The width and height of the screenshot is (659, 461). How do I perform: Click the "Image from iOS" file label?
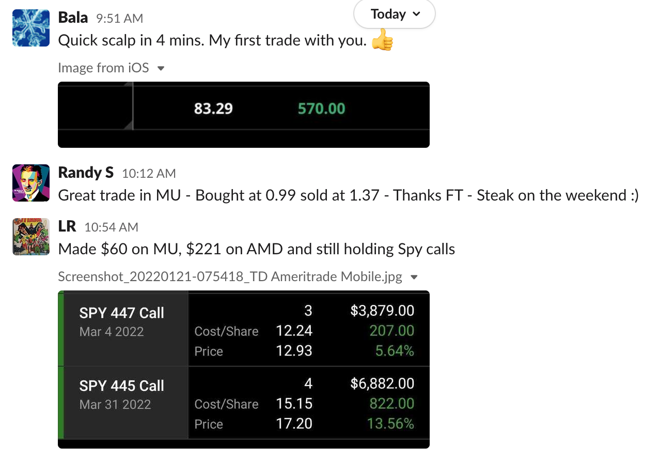pyautogui.click(x=103, y=68)
